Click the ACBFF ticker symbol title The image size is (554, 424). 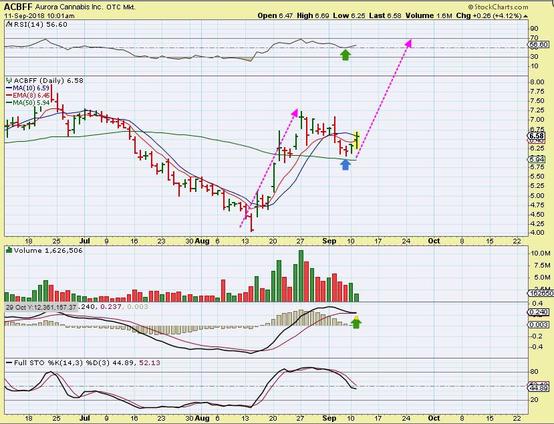click(x=18, y=7)
